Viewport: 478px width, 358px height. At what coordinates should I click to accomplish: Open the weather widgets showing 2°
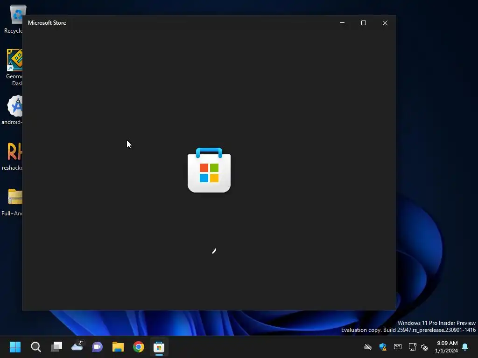(x=77, y=346)
